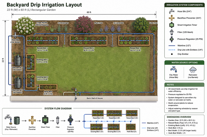207x137 pixels.
Task: Click Existing Bed 1 (5') flow diagram thumbnail
Action: click(x=97, y=127)
